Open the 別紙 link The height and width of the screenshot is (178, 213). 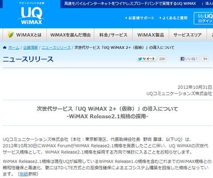pos(24,174)
